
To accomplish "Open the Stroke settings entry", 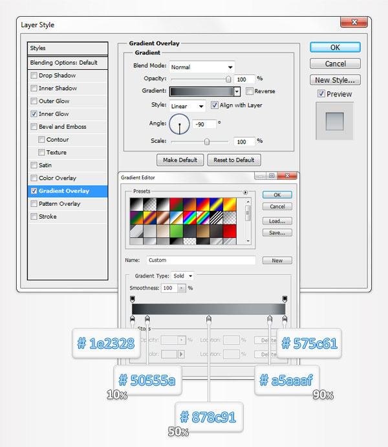I will click(48, 217).
